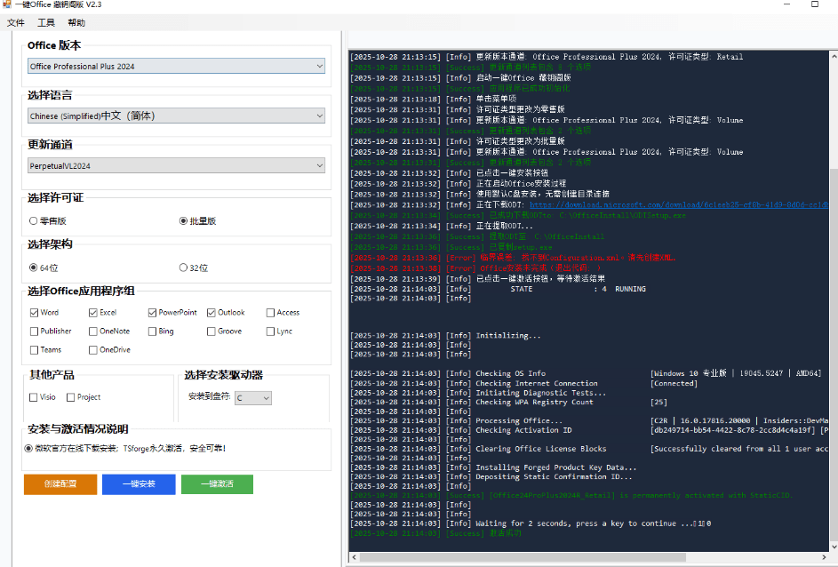The width and height of the screenshot is (838, 567).
Task: Switch architecture to 32位
Action: [x=184, y=268]
